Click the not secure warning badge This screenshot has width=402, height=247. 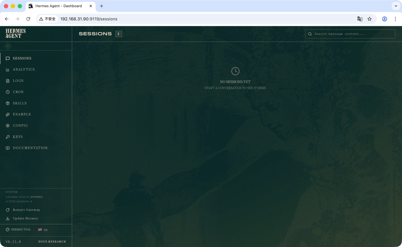tap(47, 19)
